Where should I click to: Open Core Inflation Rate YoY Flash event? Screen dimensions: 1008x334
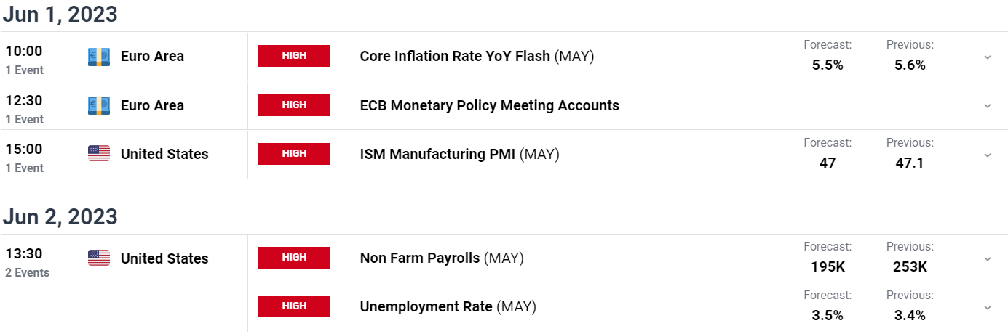pos(477,57)
